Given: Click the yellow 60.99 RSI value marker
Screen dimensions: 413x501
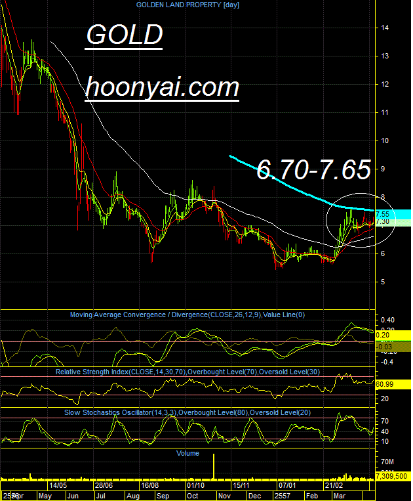Looking at the screenshot, I should (x=393, y=384).
